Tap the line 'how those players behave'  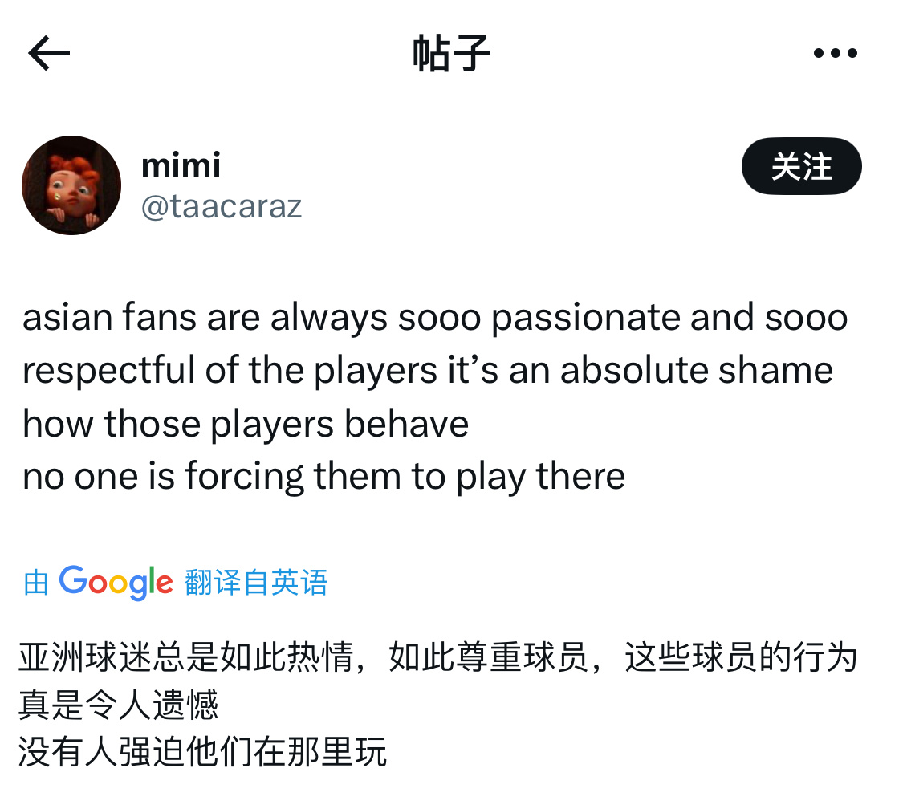coord(246,424)
